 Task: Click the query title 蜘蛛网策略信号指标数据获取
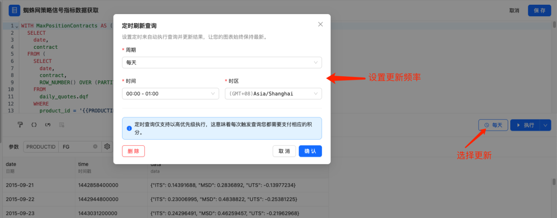click(x=61, y=10)
